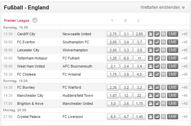Expand +46 more bets for FC Burnley match
The width and height of the screenshot is (191, 126).
pos(185,87)
